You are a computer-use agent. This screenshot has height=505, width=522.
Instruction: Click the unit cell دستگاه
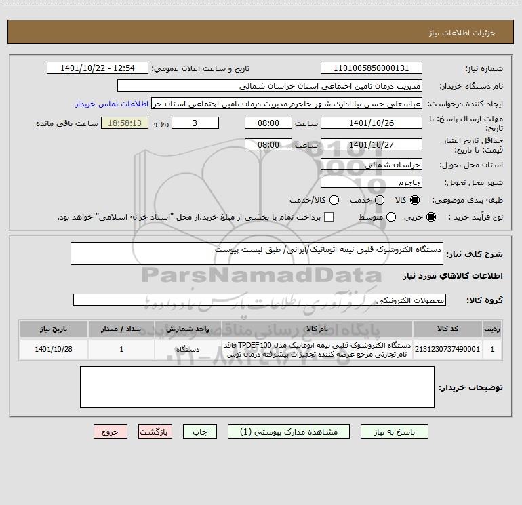point(188,349)
